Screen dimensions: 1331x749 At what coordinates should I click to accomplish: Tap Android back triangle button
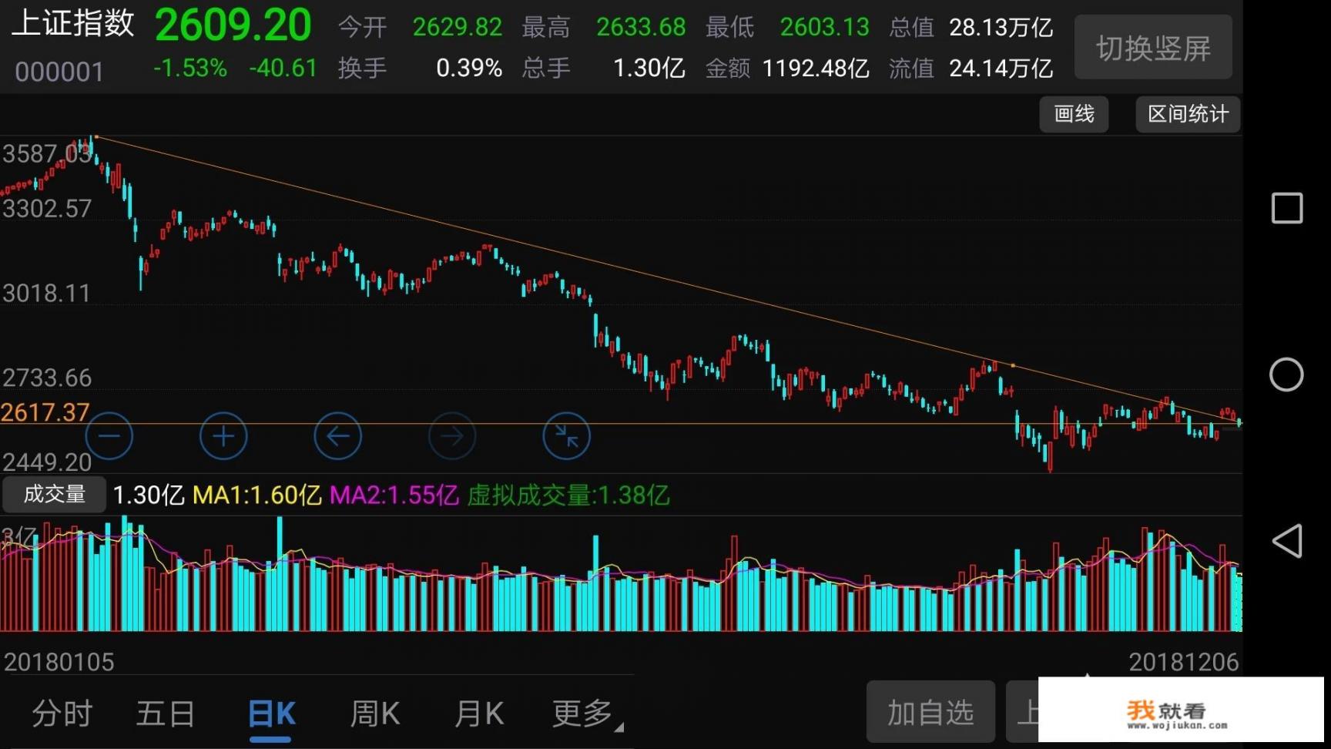pos(1286,541)
